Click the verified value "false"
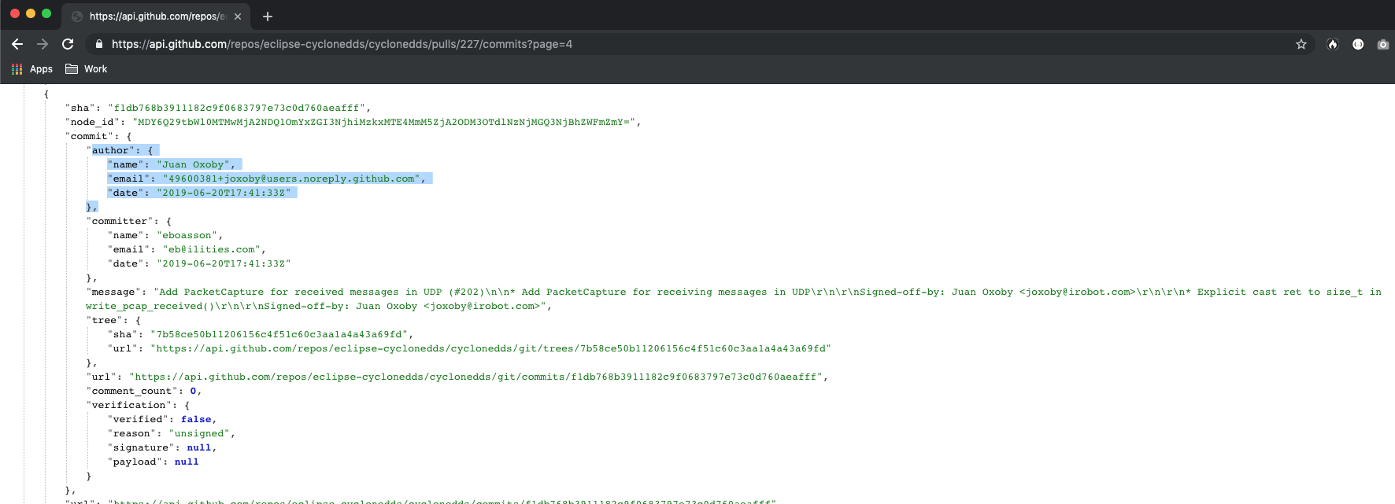 click(x=196, y=419)
